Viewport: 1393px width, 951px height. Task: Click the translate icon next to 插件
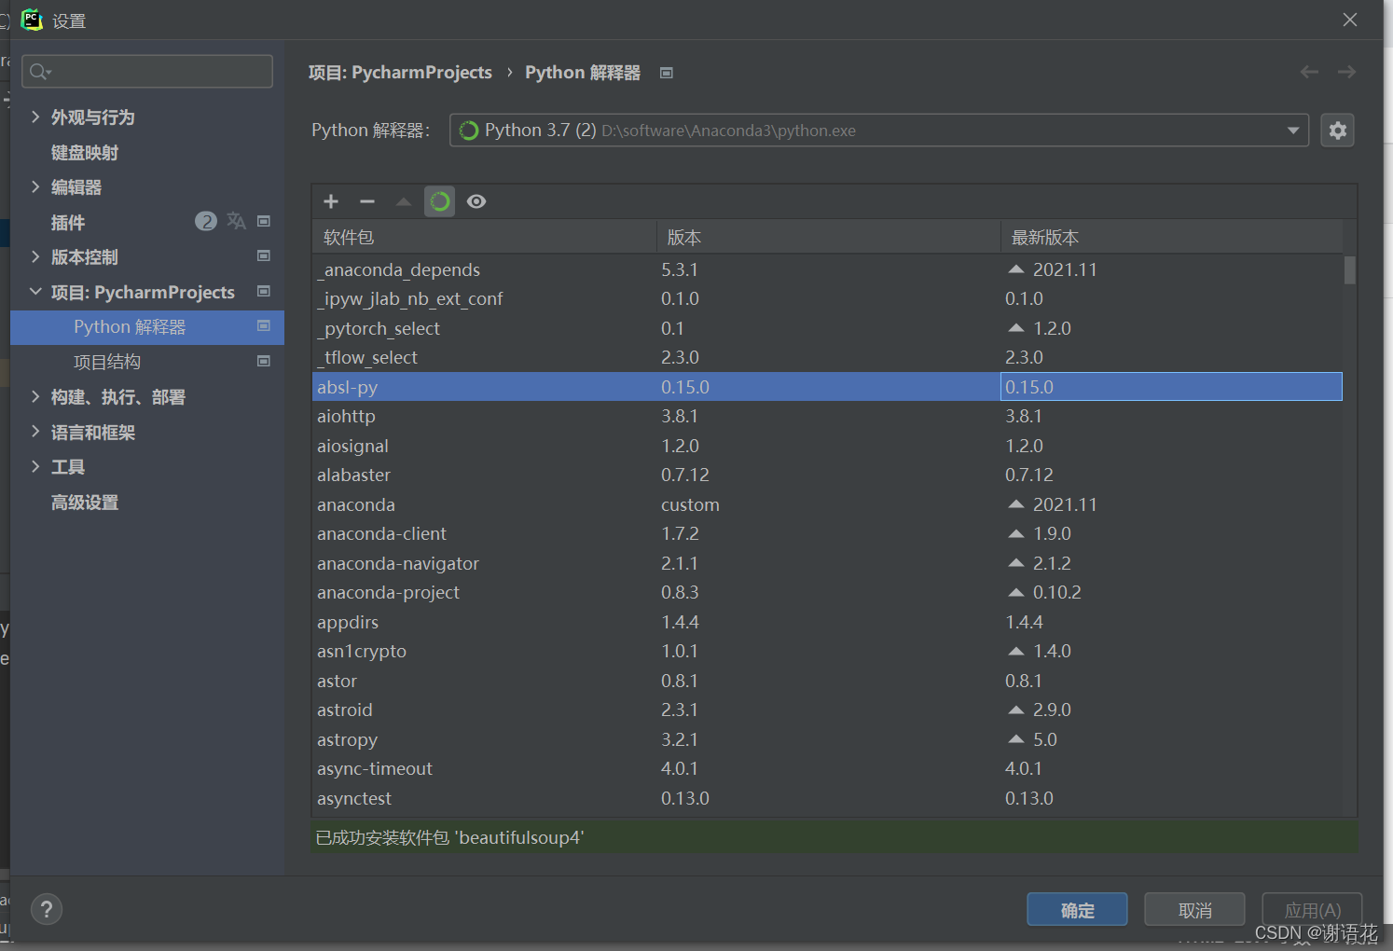[236, 221]
